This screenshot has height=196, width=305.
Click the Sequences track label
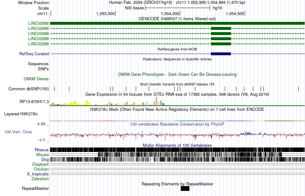[x=38, y=64]
